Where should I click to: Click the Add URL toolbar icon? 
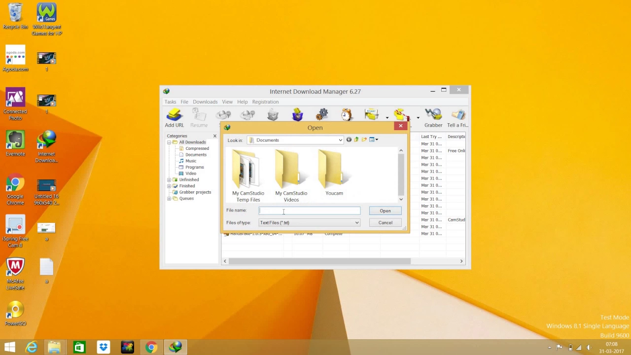[174, 118]
